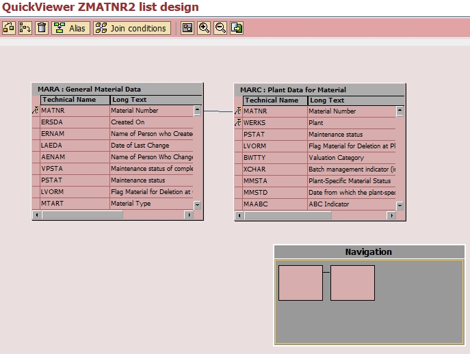Viewport: 470px width, 354px height.
Task: Open the Alias button
Action: 70,28
